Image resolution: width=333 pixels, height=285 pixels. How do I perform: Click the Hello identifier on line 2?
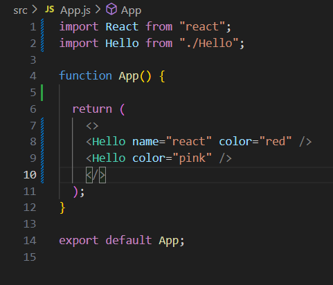[x=122, y=44]
